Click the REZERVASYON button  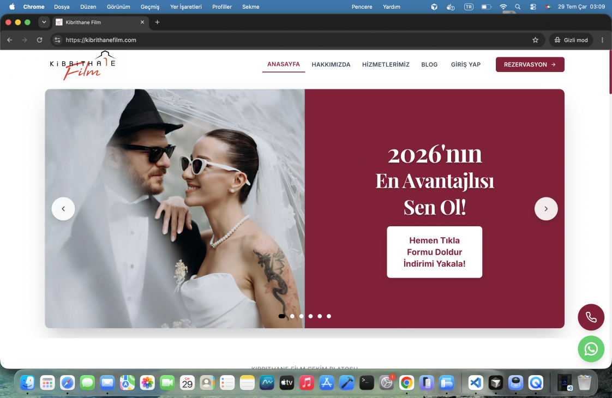coord(530,64)
